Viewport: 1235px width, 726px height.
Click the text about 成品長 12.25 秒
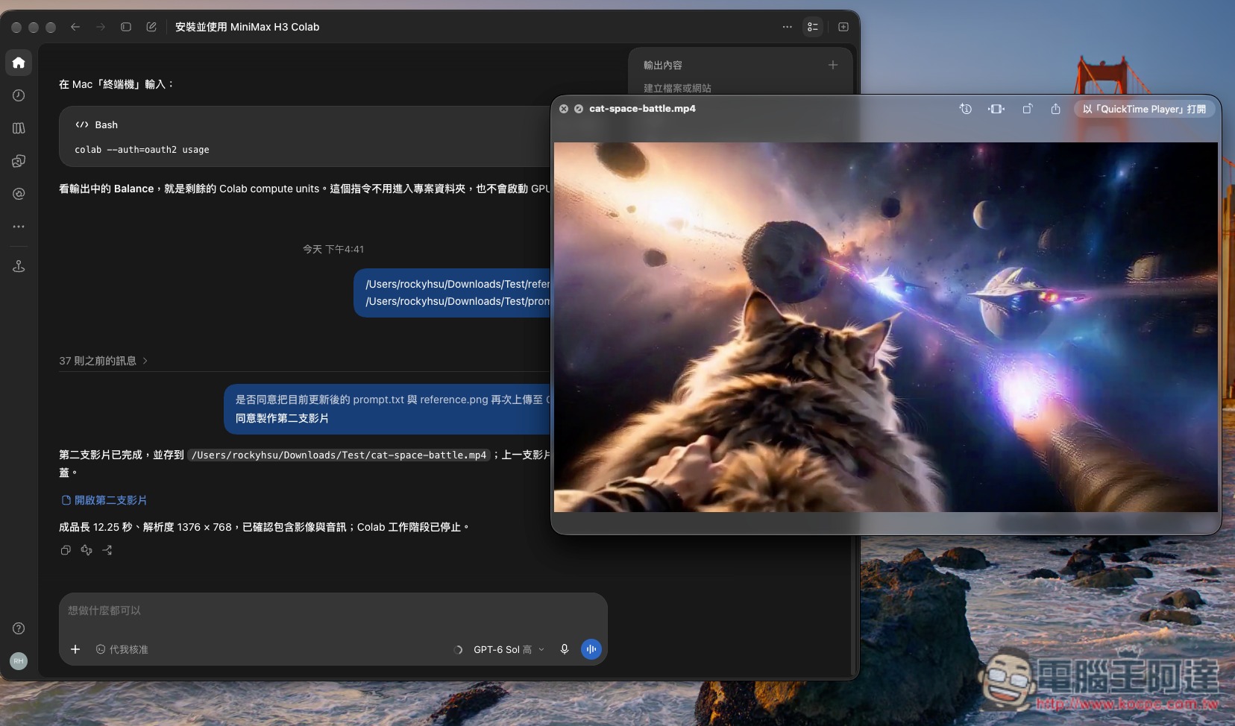click(264, 527)
